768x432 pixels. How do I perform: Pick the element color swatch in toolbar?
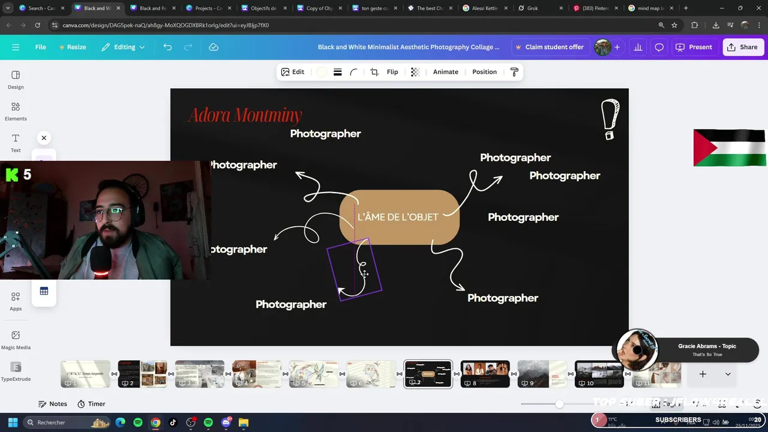point(322,72)
